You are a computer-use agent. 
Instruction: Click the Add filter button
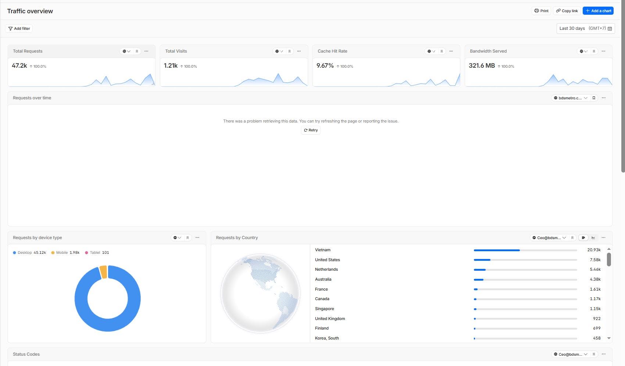(x=19, y=28)
